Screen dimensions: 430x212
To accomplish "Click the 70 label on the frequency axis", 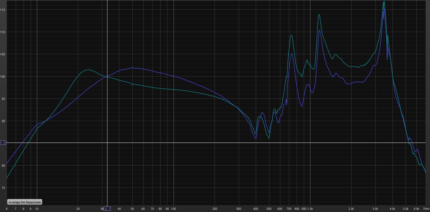I will pos(152,209).
